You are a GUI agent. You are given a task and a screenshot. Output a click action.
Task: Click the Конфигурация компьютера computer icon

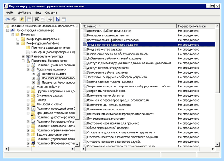(x=13, y=30)
